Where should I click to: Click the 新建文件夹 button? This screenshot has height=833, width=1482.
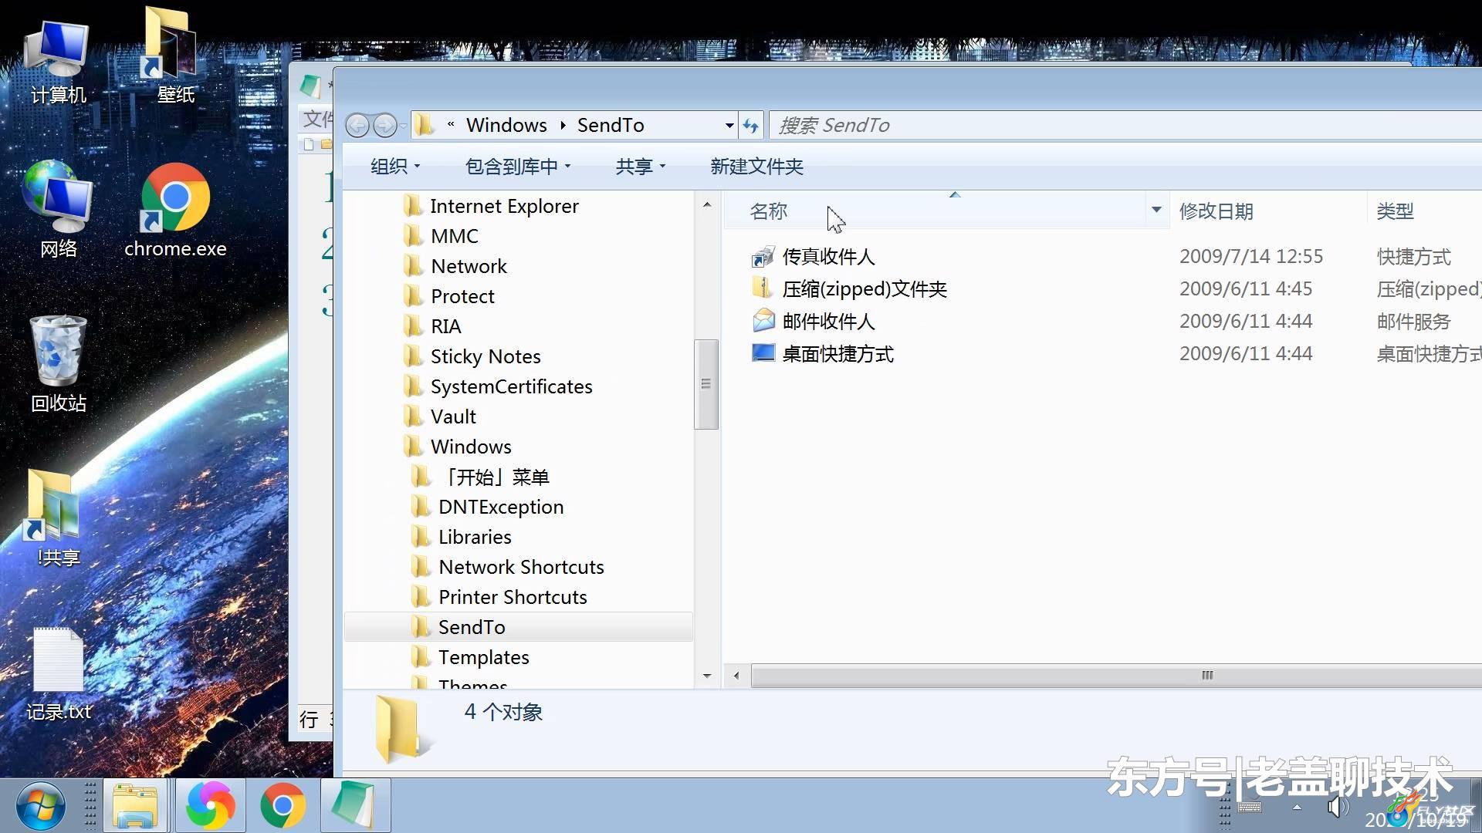coord(756,167)
